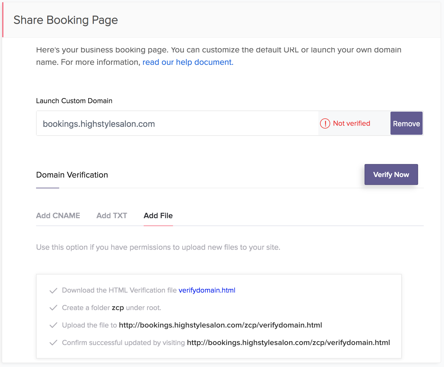
Task: Download the verifydomain.html verification file
Action: point(207,290)
